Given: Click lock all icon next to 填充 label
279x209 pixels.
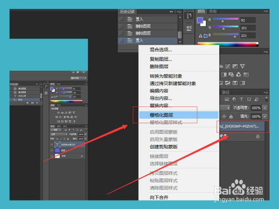Looking at the screenshot, I should 231,116.
